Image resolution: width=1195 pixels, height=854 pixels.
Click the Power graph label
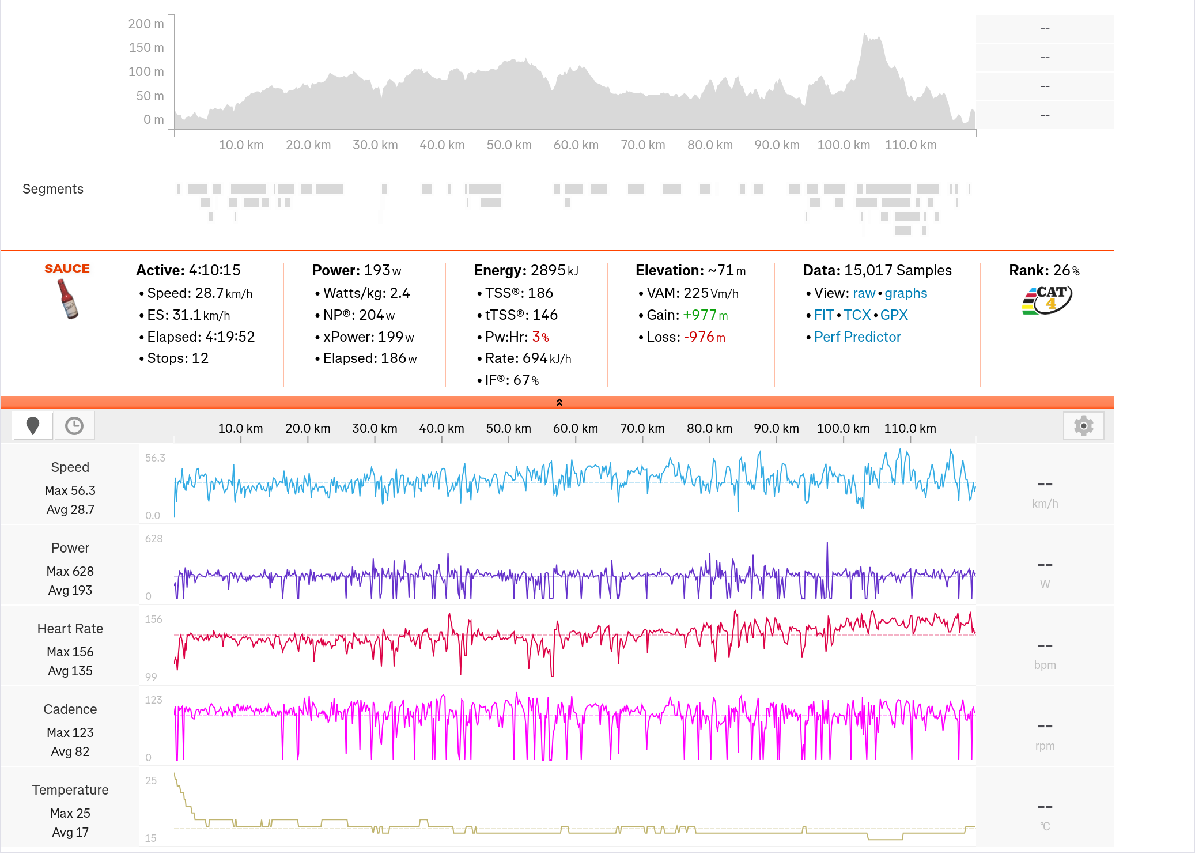point(70,548)
